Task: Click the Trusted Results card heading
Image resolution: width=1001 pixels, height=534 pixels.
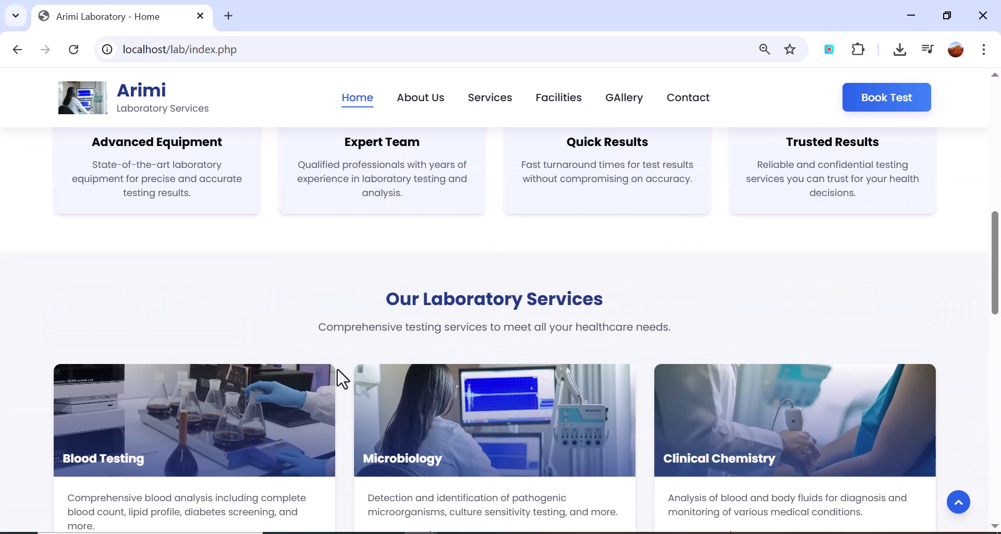Action: tap(832, 142)
